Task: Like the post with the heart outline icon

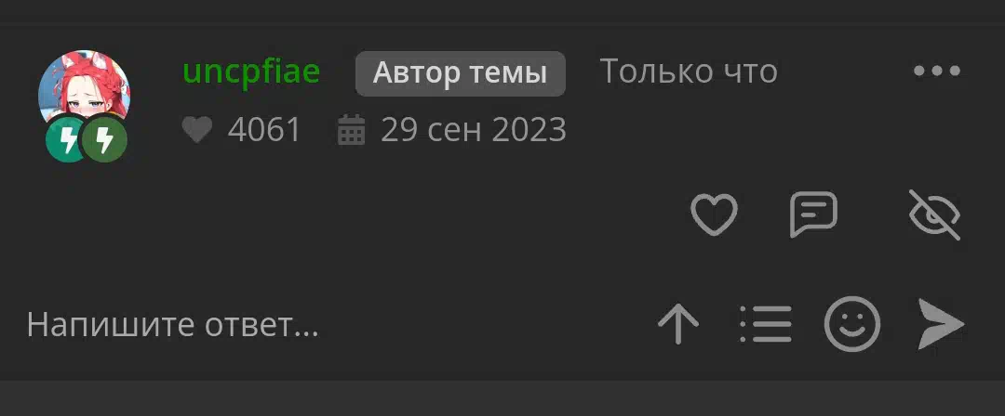Action: [714, 214]
